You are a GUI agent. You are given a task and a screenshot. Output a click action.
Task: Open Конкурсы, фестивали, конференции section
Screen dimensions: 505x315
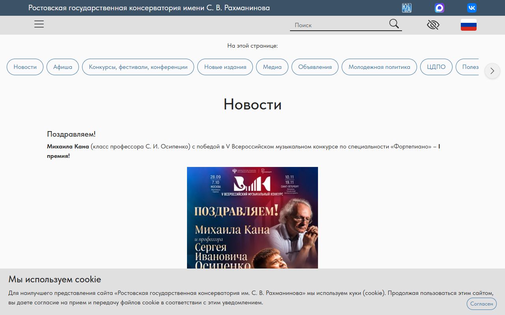(138, 67)
